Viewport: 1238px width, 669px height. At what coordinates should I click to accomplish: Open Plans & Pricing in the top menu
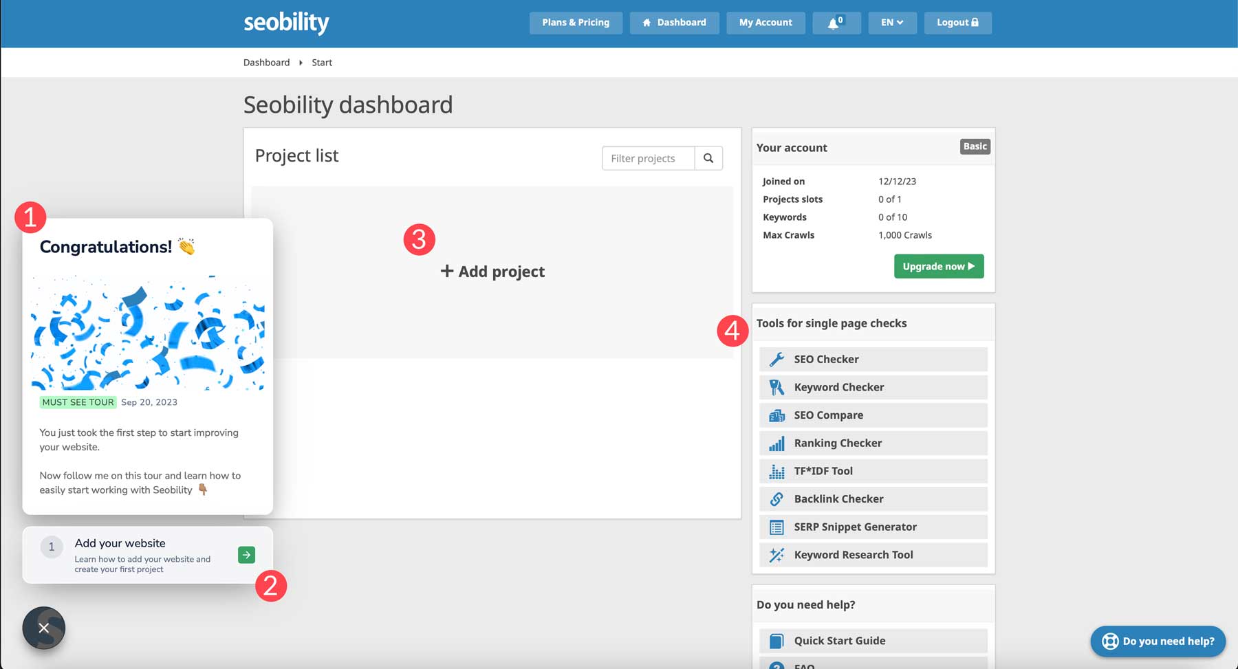tap(576, 23)
